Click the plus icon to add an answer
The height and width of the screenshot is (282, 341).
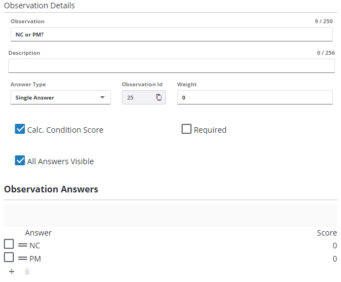12,271
